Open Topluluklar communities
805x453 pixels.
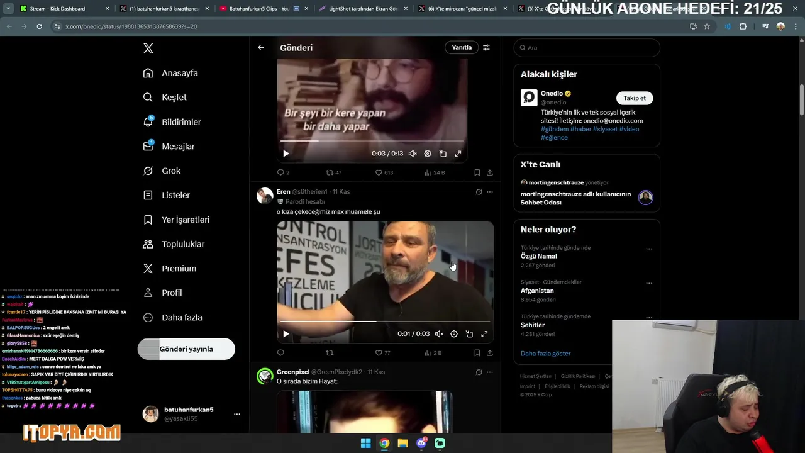pos(174,244)
